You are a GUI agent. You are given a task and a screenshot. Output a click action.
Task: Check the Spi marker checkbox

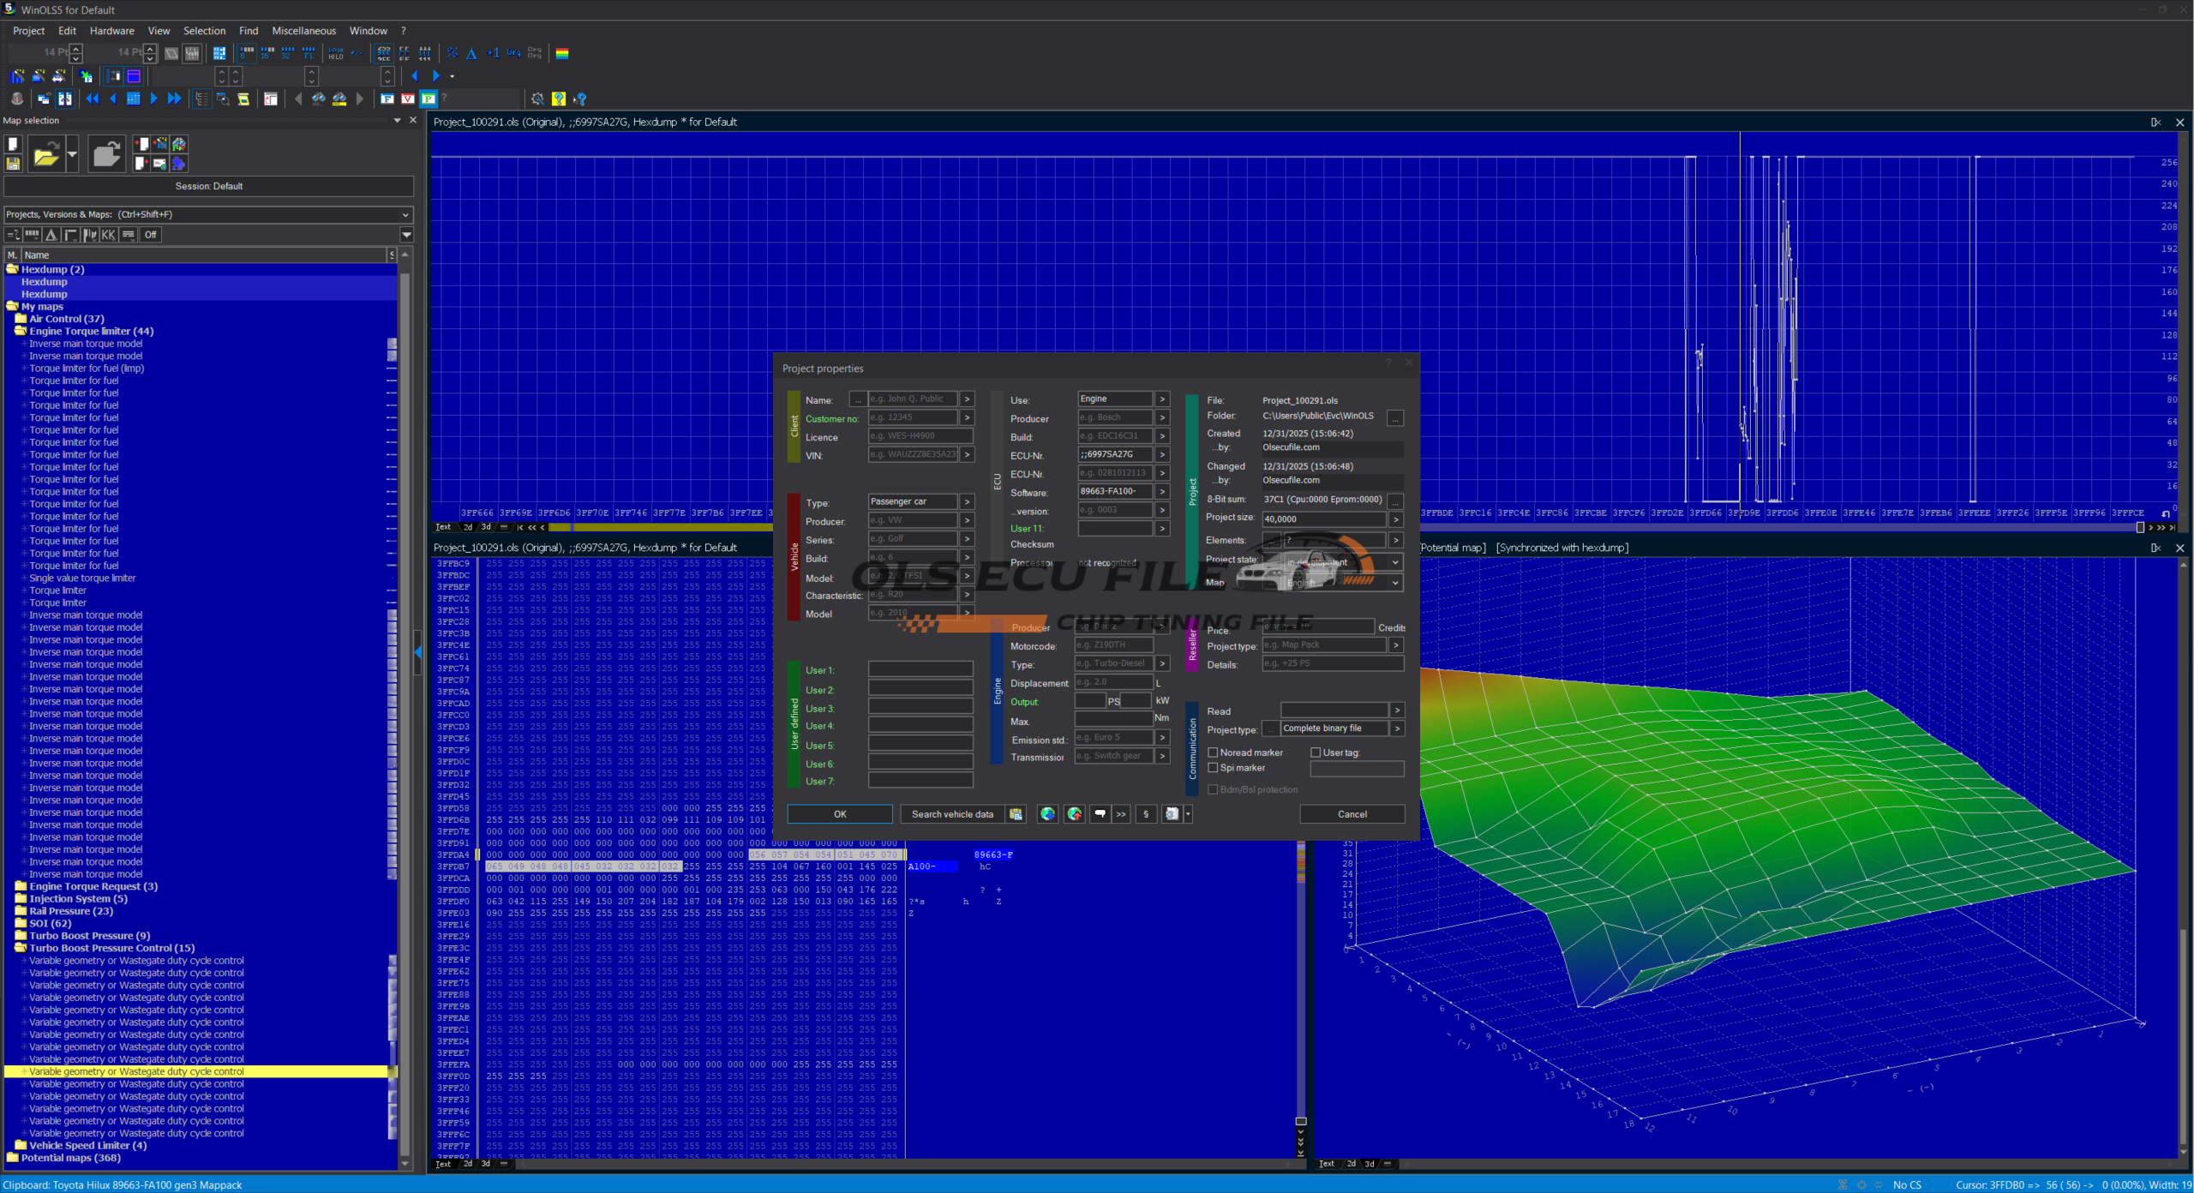coord(1213,768)
